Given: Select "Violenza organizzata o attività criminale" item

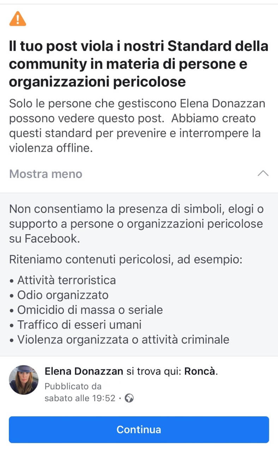Looking at the screenshot, I should (123, 339).
